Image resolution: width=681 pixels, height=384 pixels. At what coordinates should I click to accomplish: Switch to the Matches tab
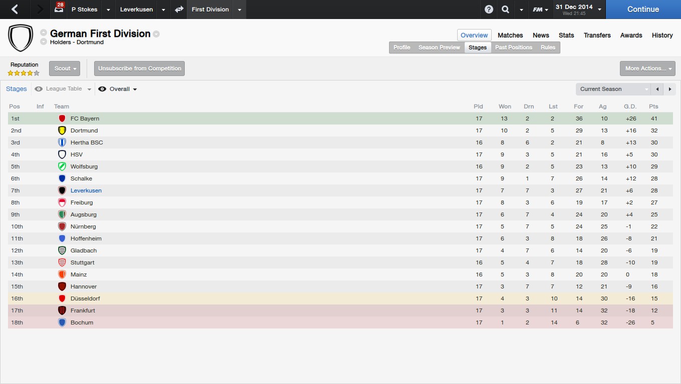click(510, 35)
